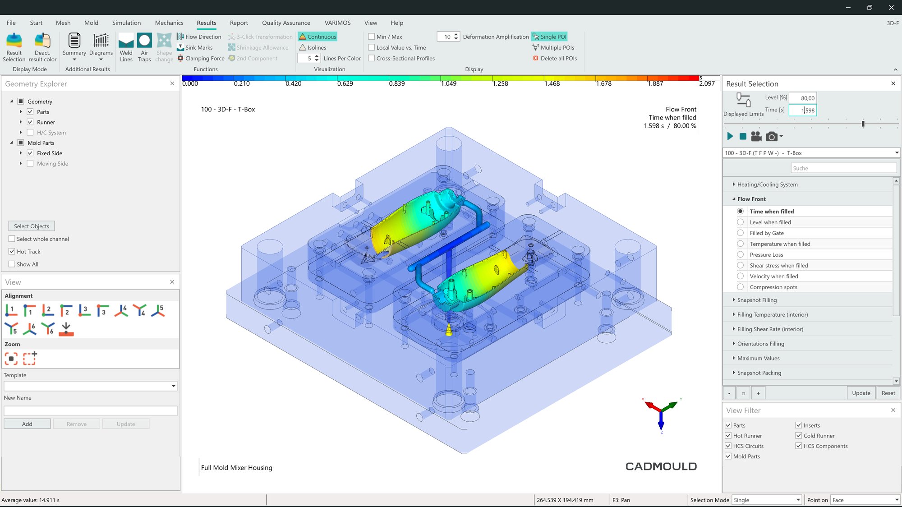
Task: Play the filling animation
Action: pyautogui.click(x=730, y=136)
